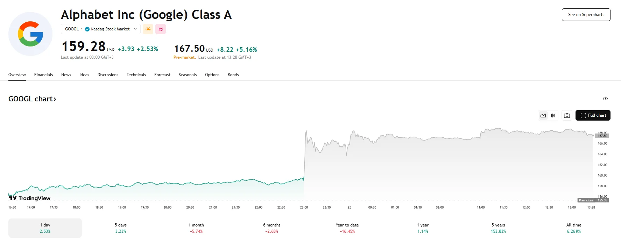Open the Full chart view
Viewport: 621px width, 245px height.
[593, 115]
